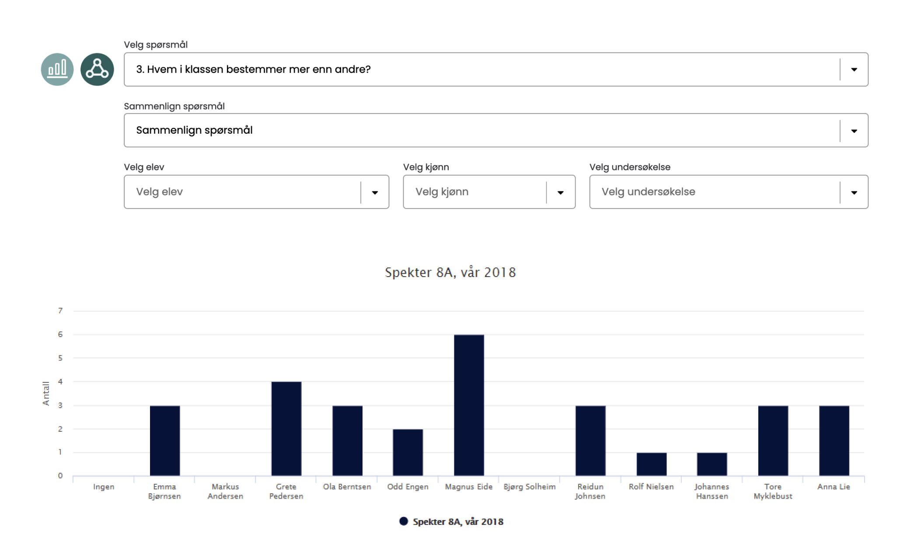This screenshot has width=900, height=534.
Task: Toggle Spekter 8A vår 2018 legend series
Action: pos(458,522)
